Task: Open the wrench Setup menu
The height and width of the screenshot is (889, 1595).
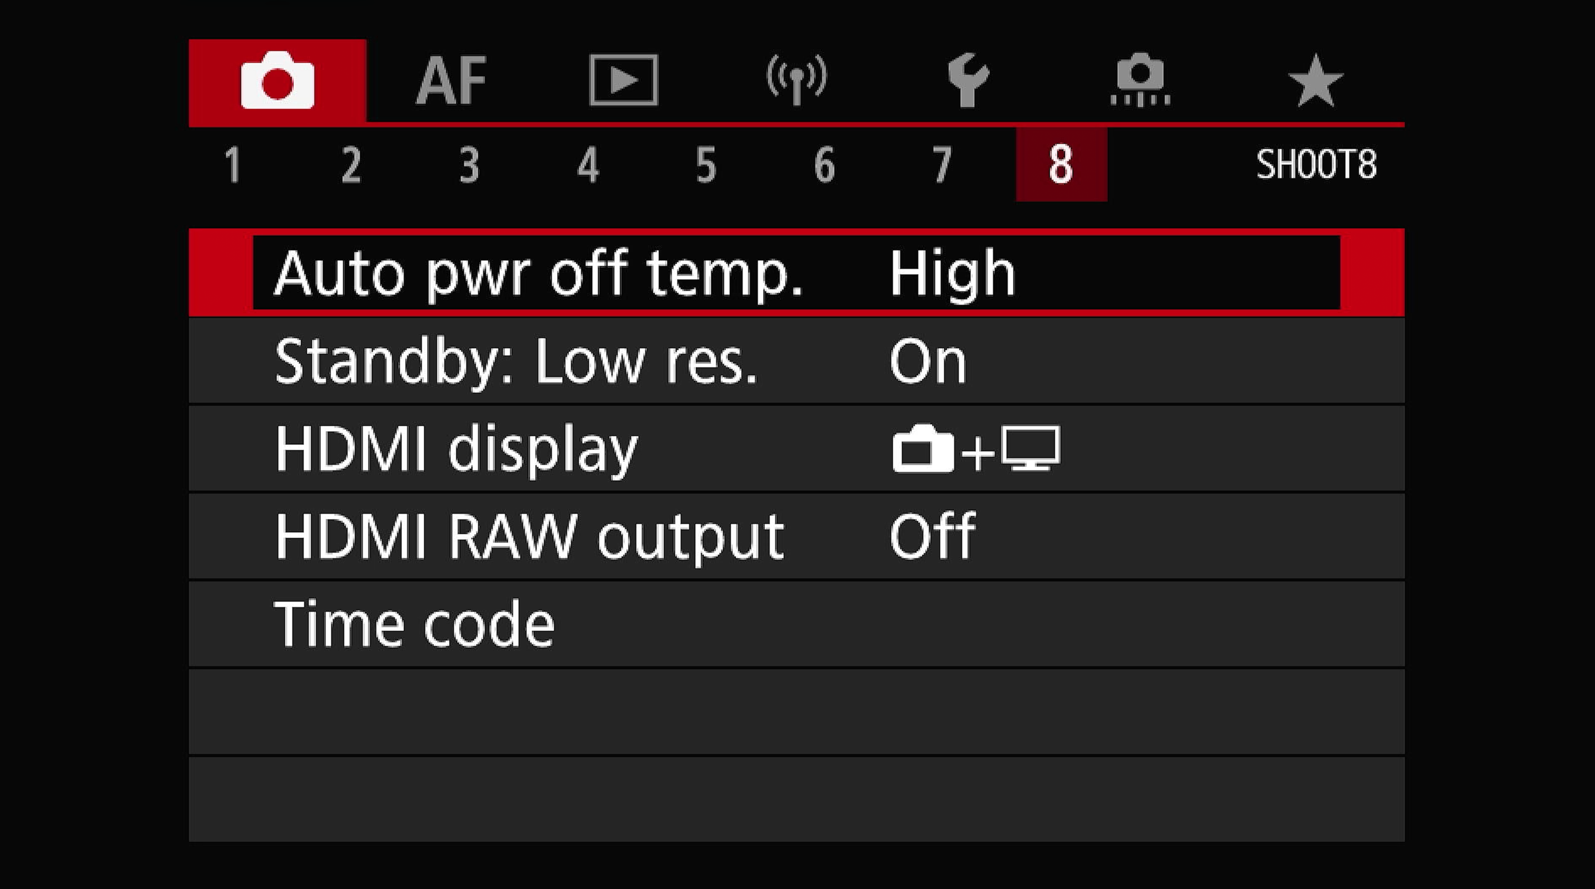Action: pyautogui.click(x=968, y=81)
